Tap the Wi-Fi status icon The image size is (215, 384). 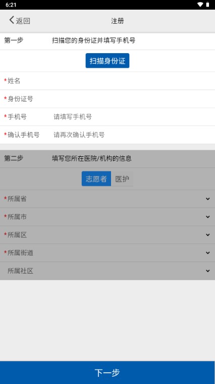(200, 5)
